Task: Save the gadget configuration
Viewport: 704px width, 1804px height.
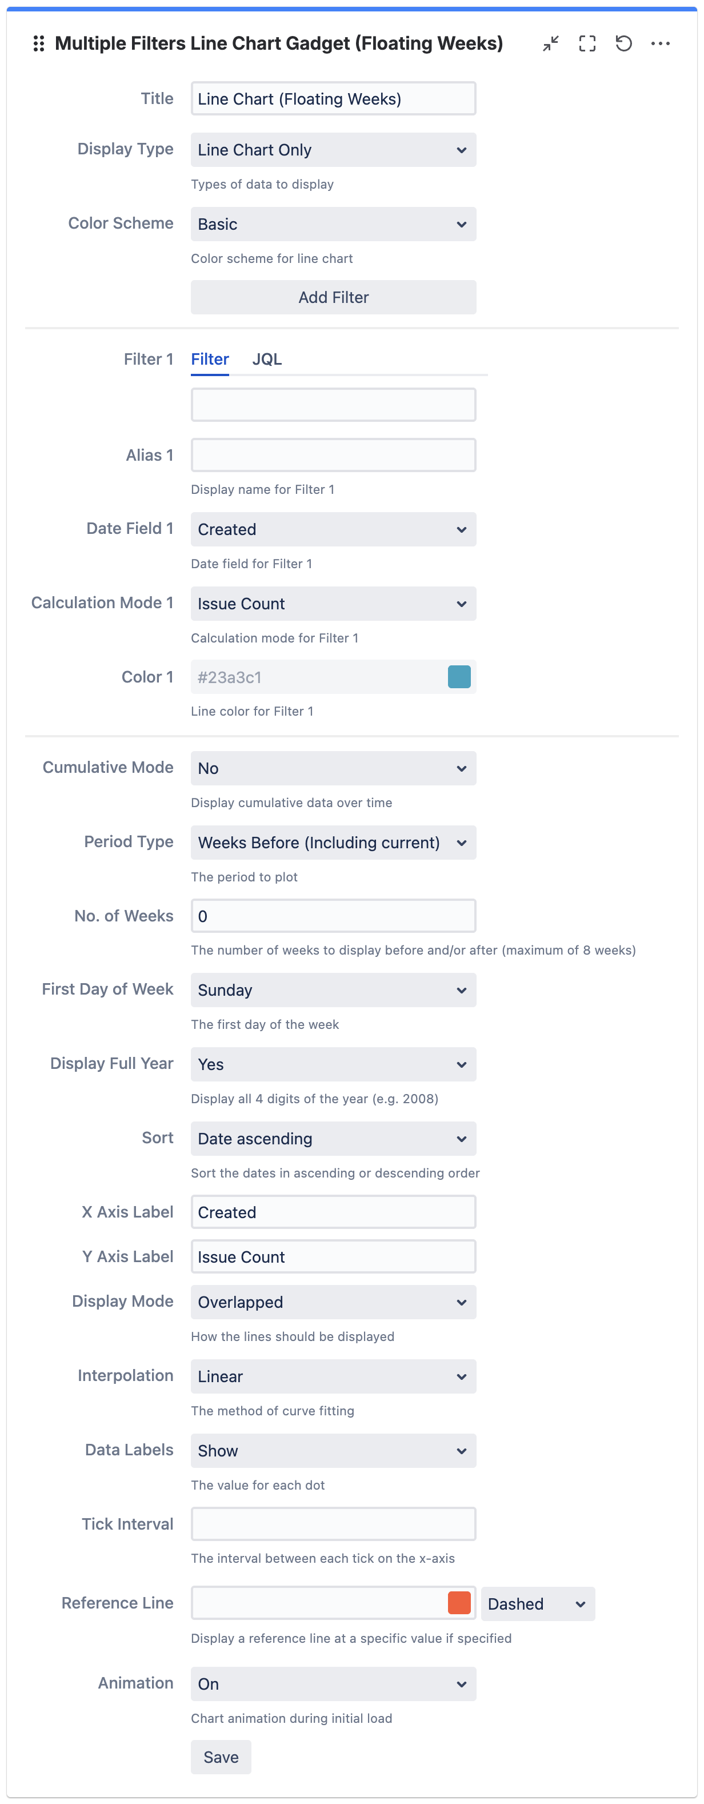Action: tap(221, 1757)
